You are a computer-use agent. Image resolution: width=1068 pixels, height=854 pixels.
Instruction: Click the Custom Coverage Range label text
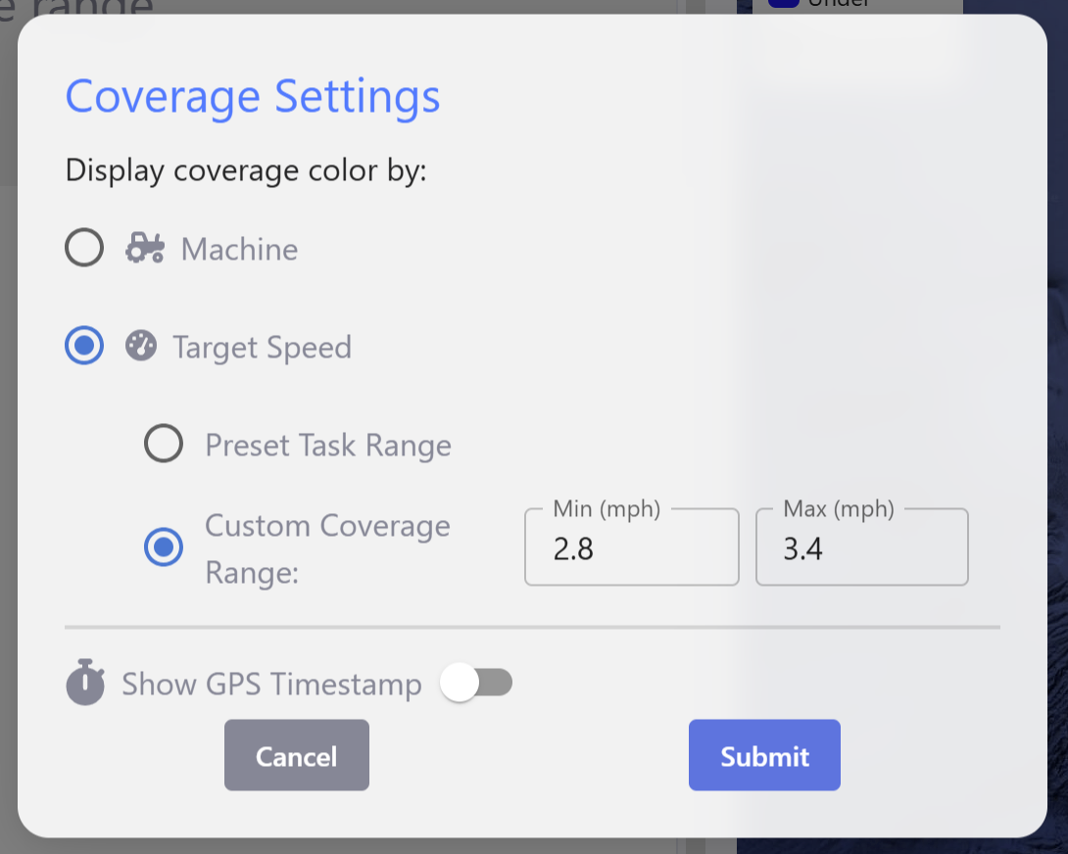327,547
